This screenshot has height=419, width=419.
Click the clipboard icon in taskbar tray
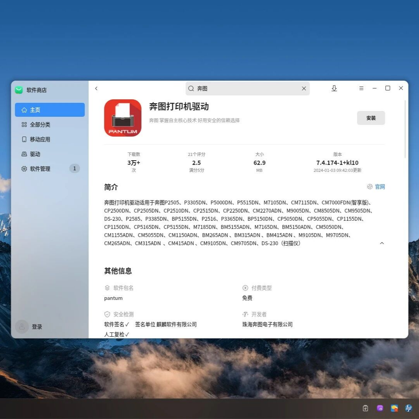(365, 408)
